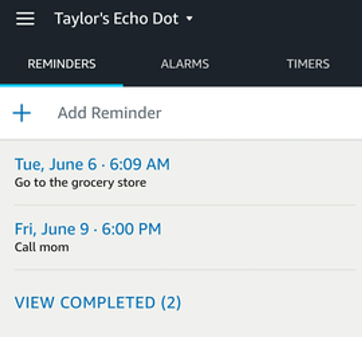The image size is (362, 337).
Task: Open the Fri, June 9 reminder date
Action: (x=51, y=229)
